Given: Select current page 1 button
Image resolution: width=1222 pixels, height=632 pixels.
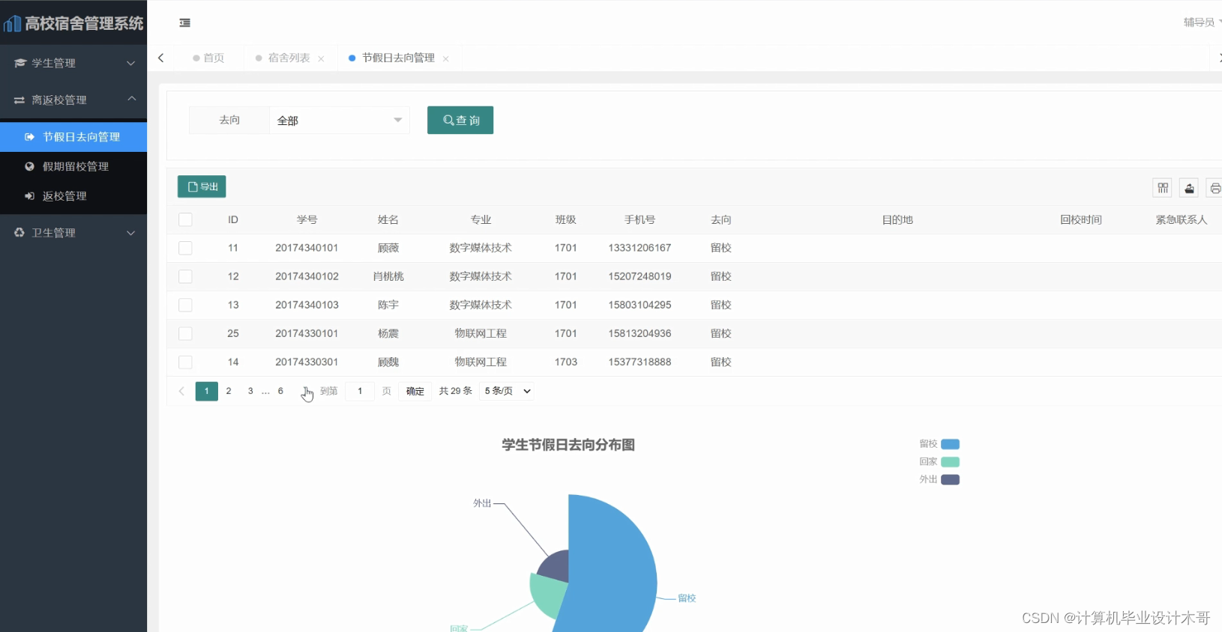Looking at the screenshot, I should [x=207, y=391].
